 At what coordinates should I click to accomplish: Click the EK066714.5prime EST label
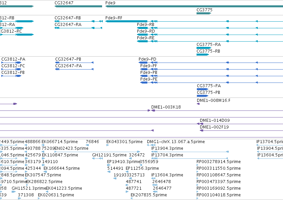(x=60, y=142)
